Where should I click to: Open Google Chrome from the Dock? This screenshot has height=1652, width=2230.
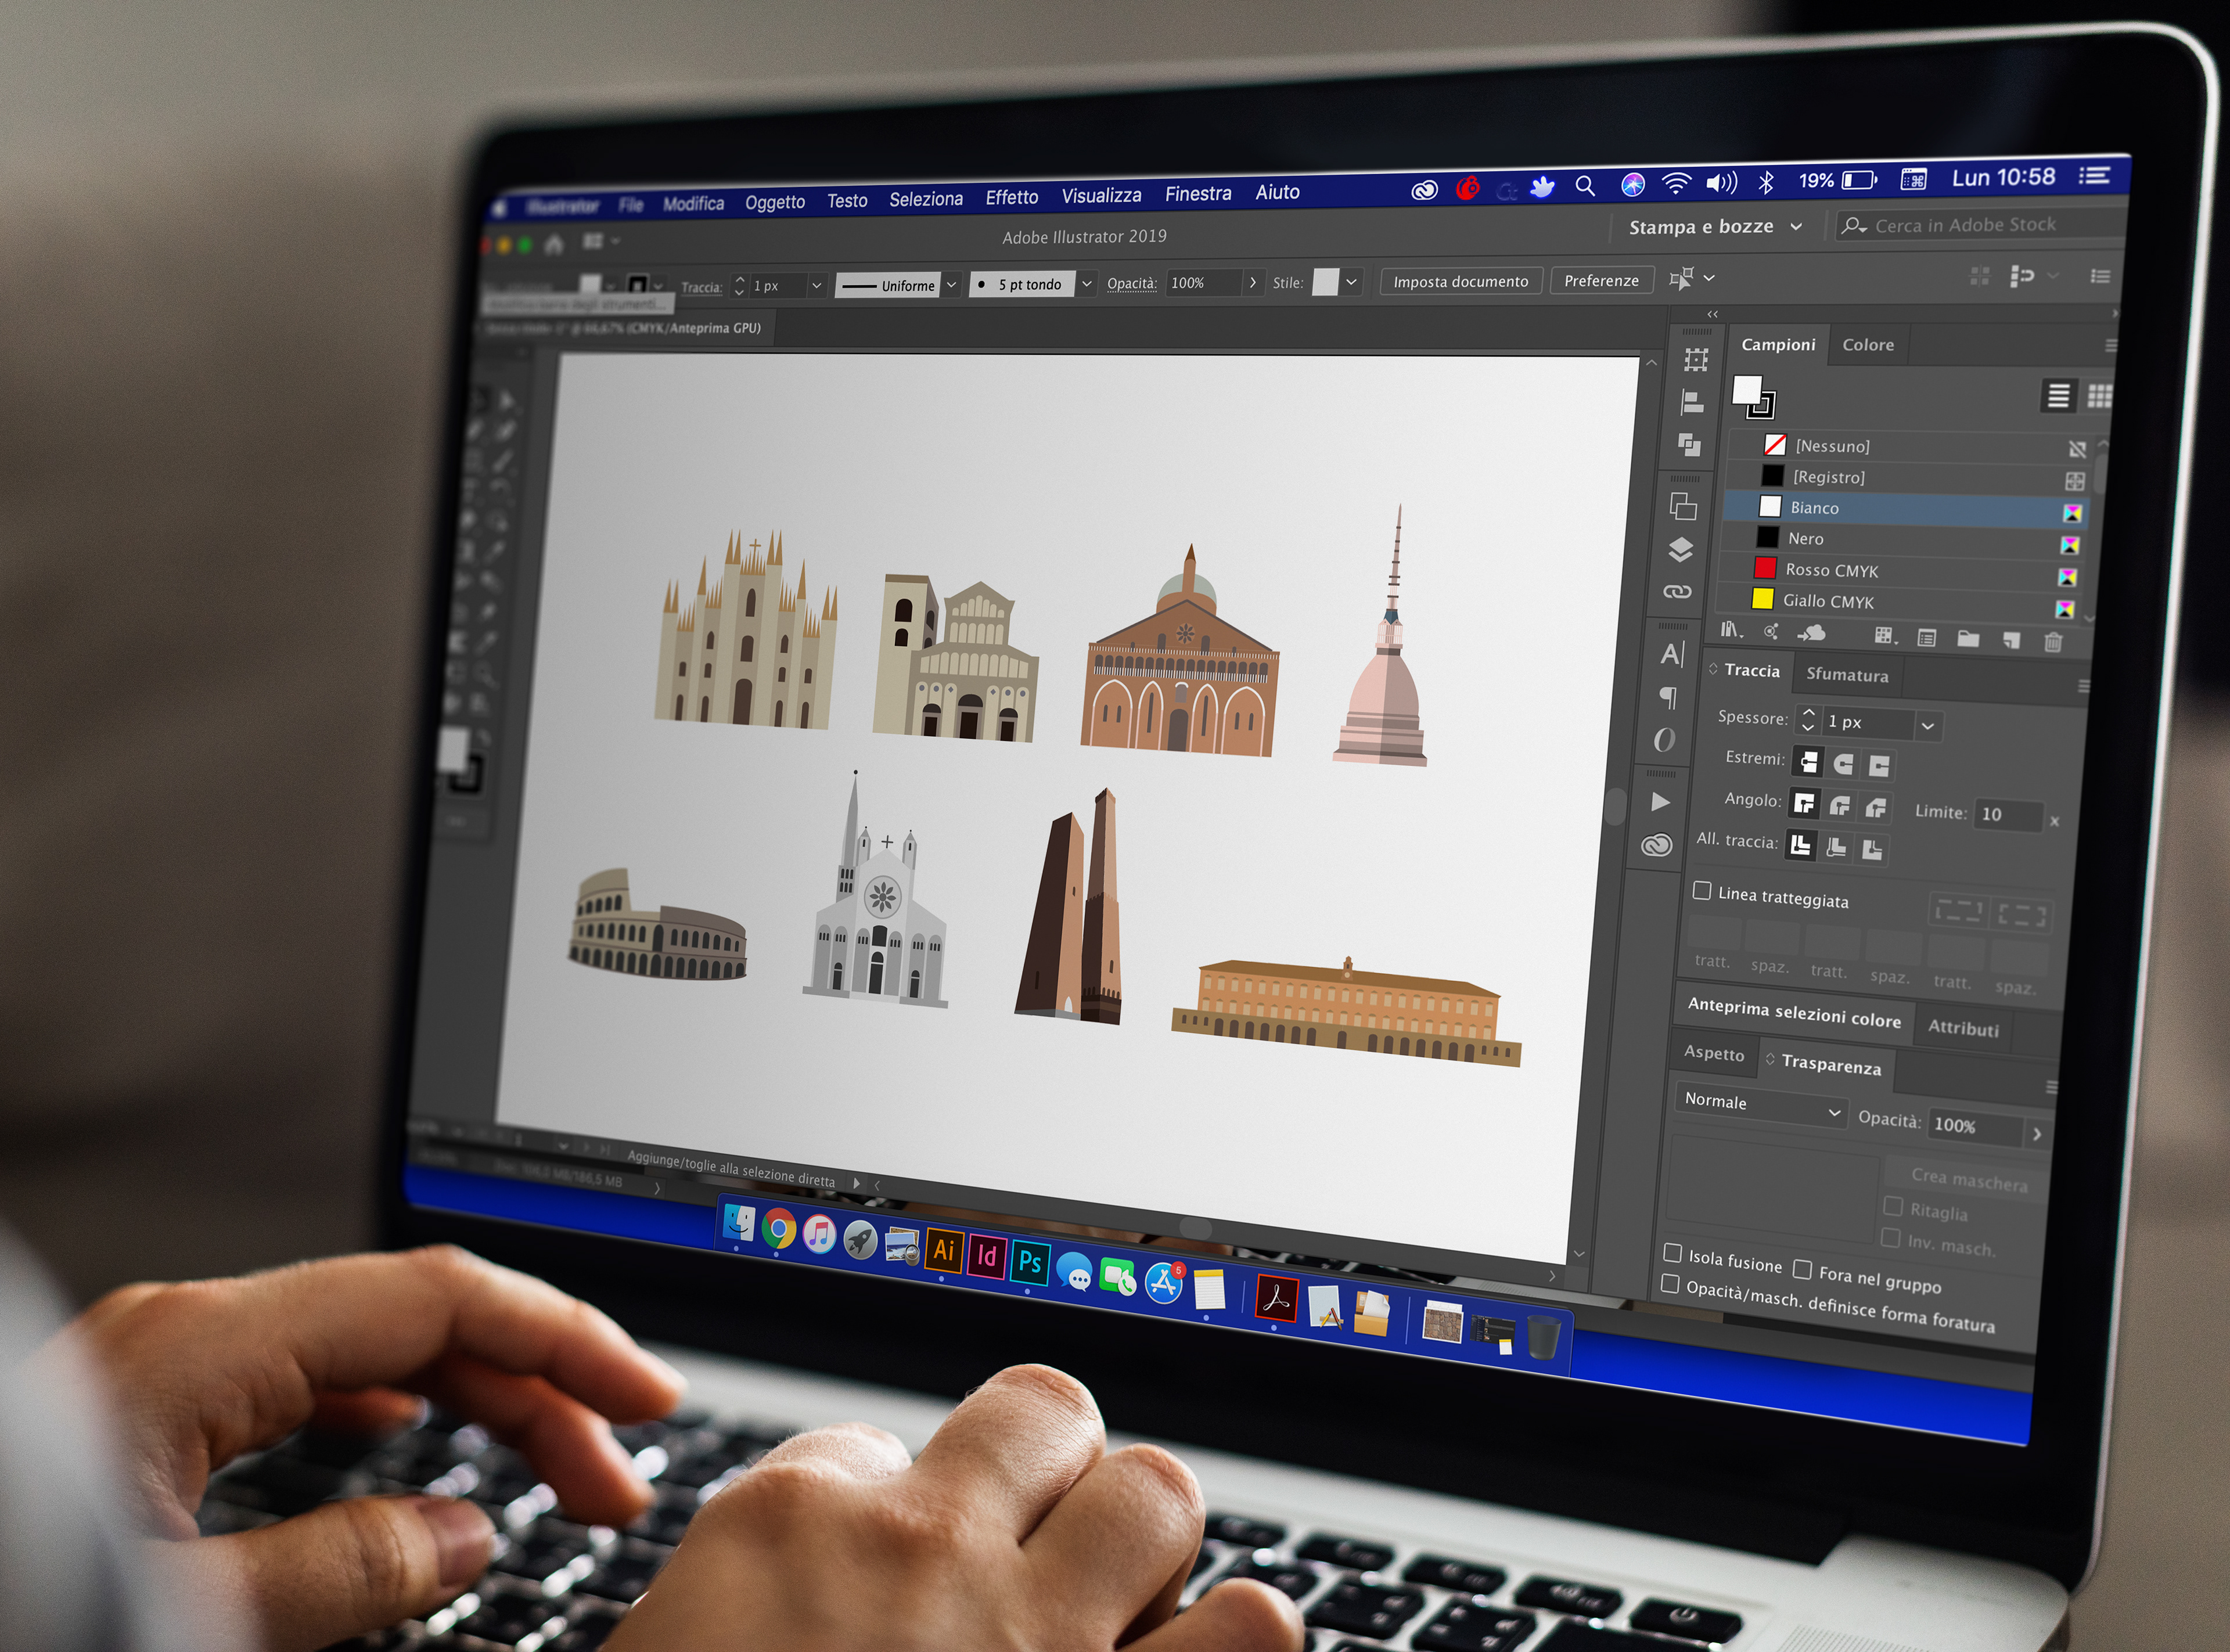[x=778, y=1229]
